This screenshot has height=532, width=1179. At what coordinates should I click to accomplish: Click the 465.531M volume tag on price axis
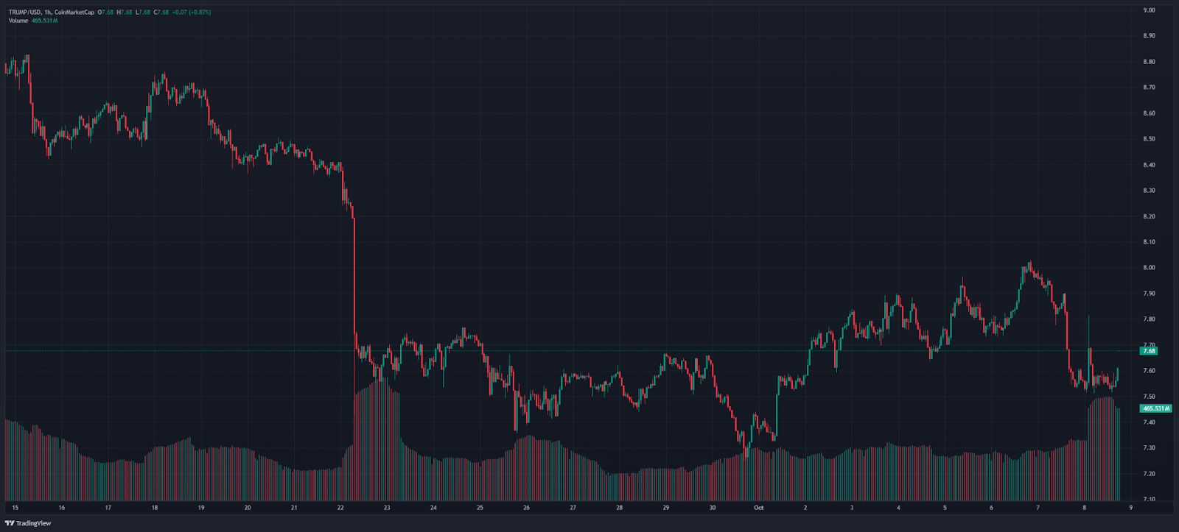[1155, 408]
